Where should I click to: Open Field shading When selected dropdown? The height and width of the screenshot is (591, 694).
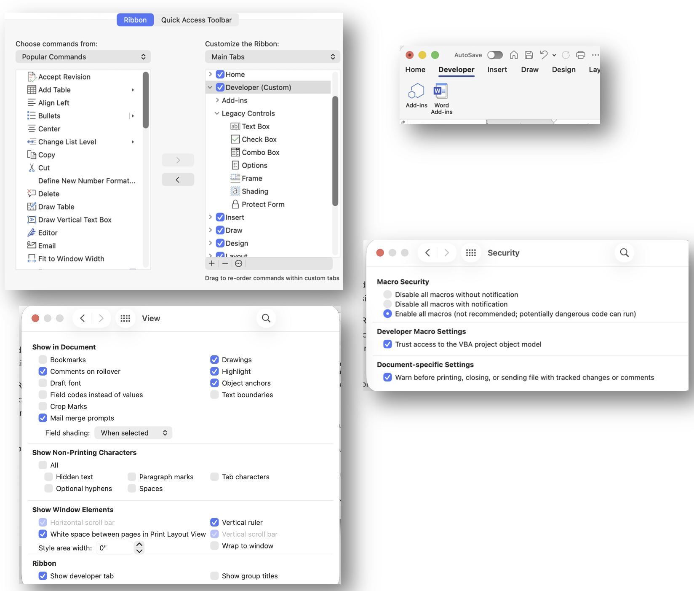[133, 433]
